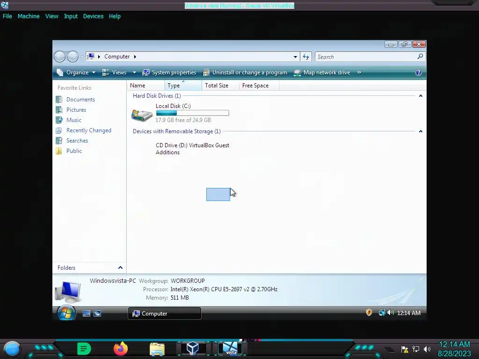Click the guest network tray icon
The height and width of the screenshot is (359, 479).
tap(382, 313)
